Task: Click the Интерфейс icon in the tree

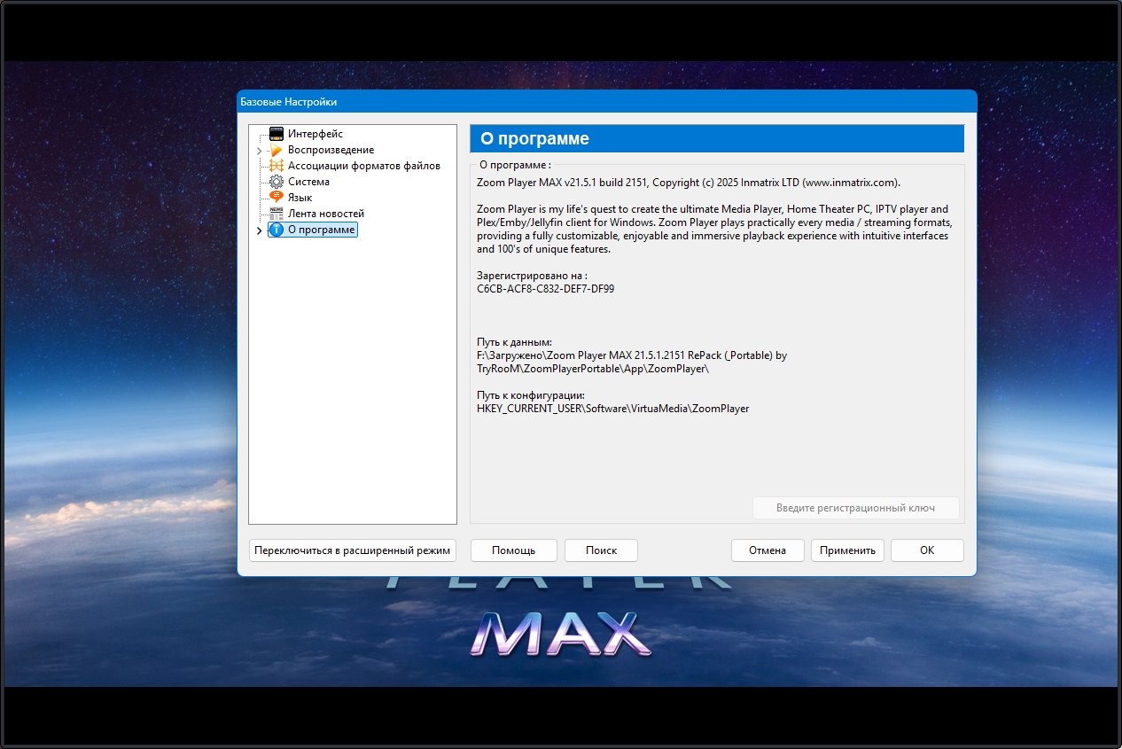Action: point(276,134)
